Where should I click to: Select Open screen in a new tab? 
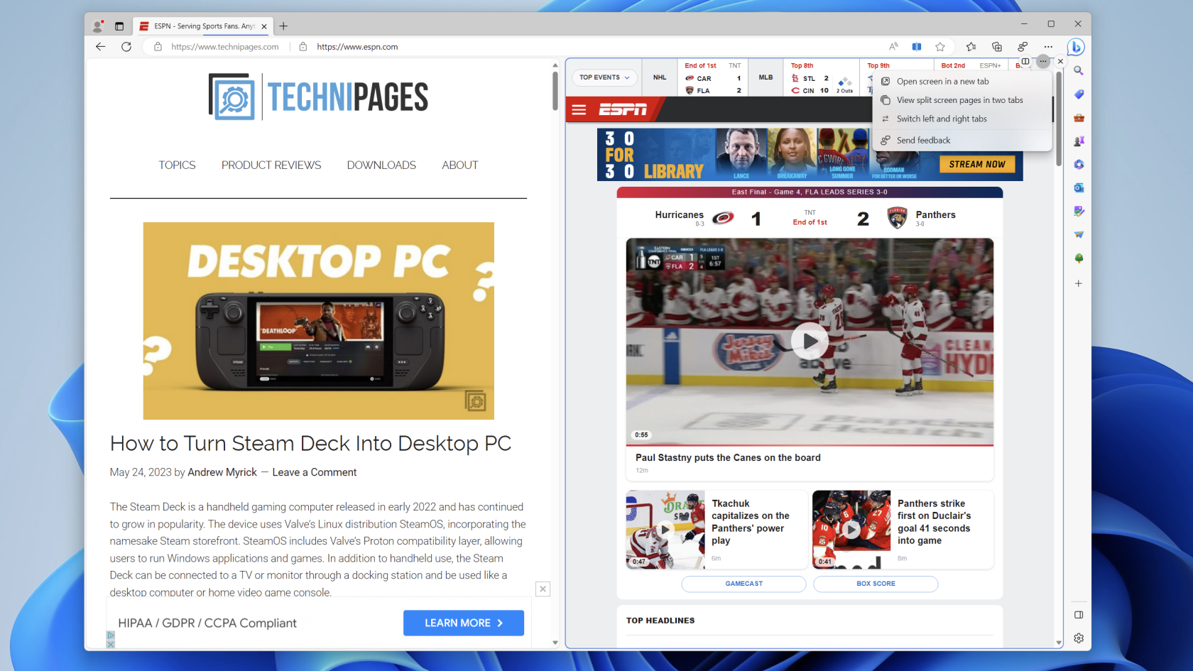[962, 82]
